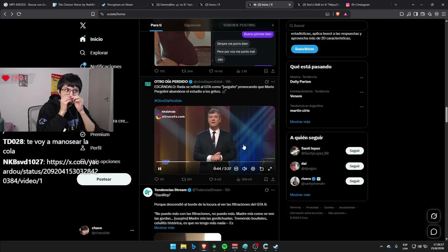The height and width of the screenshot is (252, 448).
Task: Switch to the Para ti tab
Action: click(x=156, y=25)
